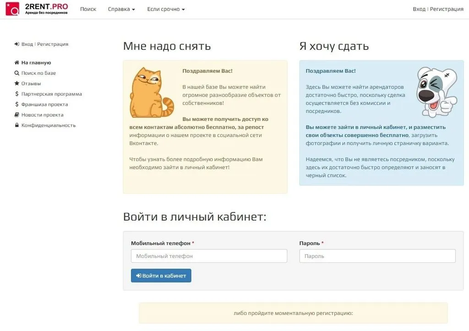469x331 pixels.
Task: Open Поиск in the top navigation
Action: [x=88, y=9]
